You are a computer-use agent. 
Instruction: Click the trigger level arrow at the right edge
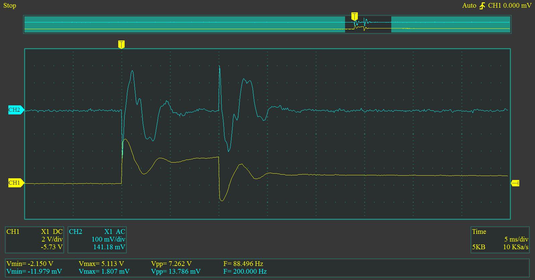point(515,183)
